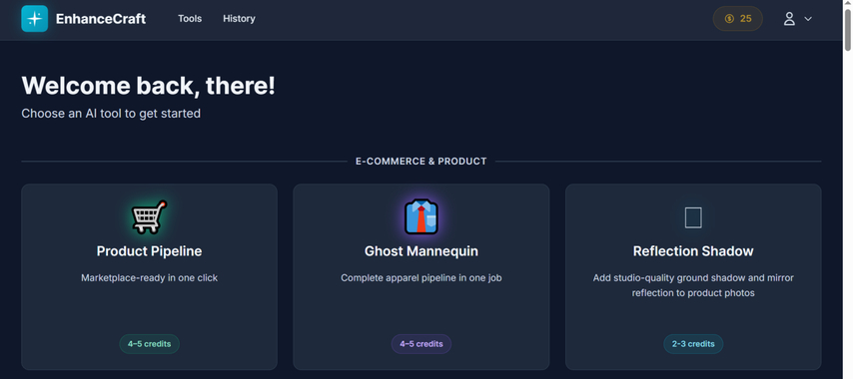Open the Tools menu
The width and height of the screenshot is (853, 379).
tap(190, 19)
